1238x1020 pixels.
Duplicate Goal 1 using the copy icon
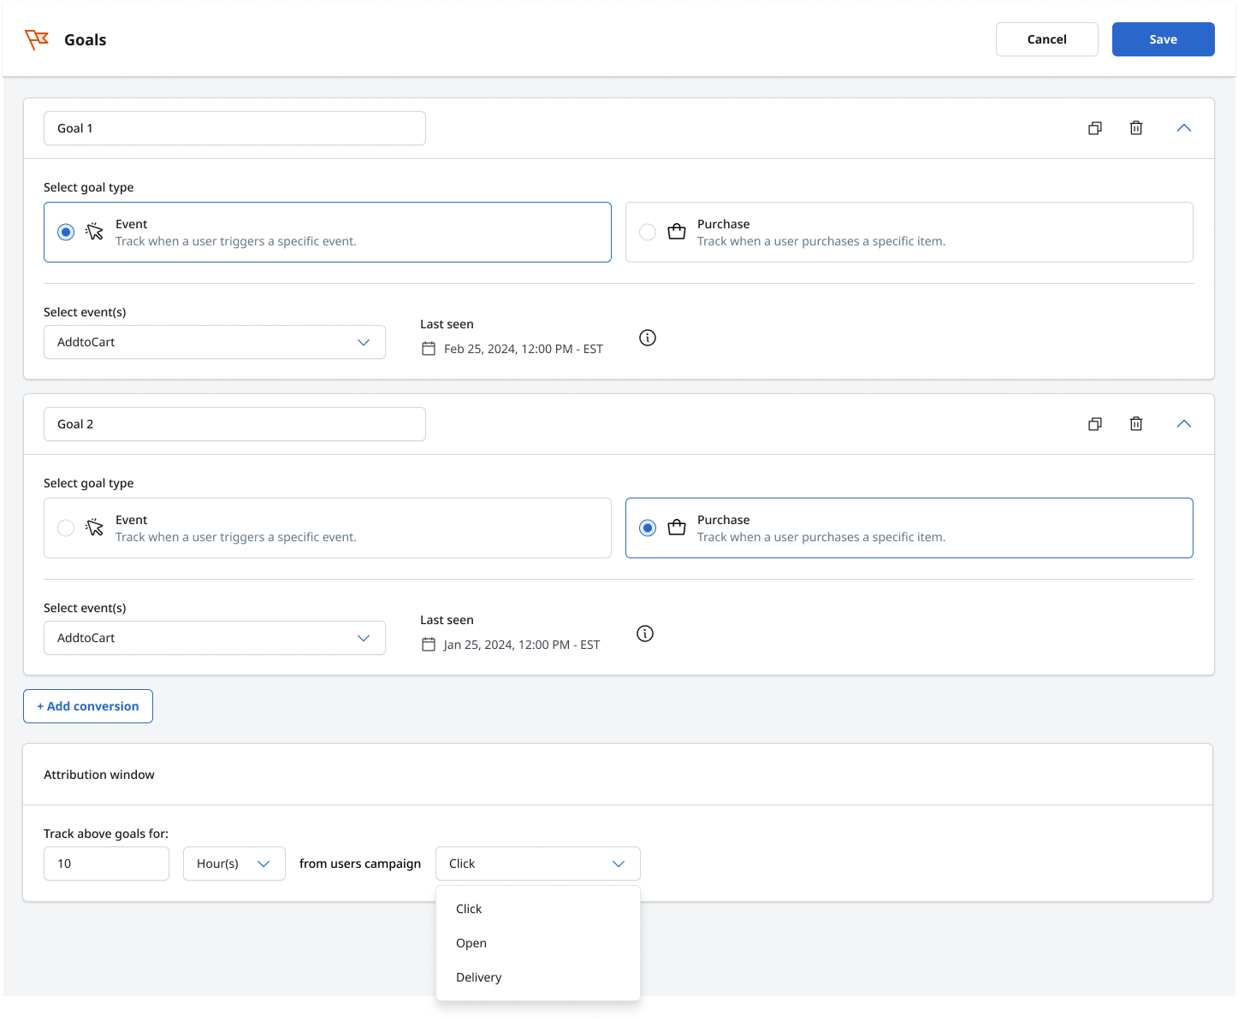tap(1095, 128)
